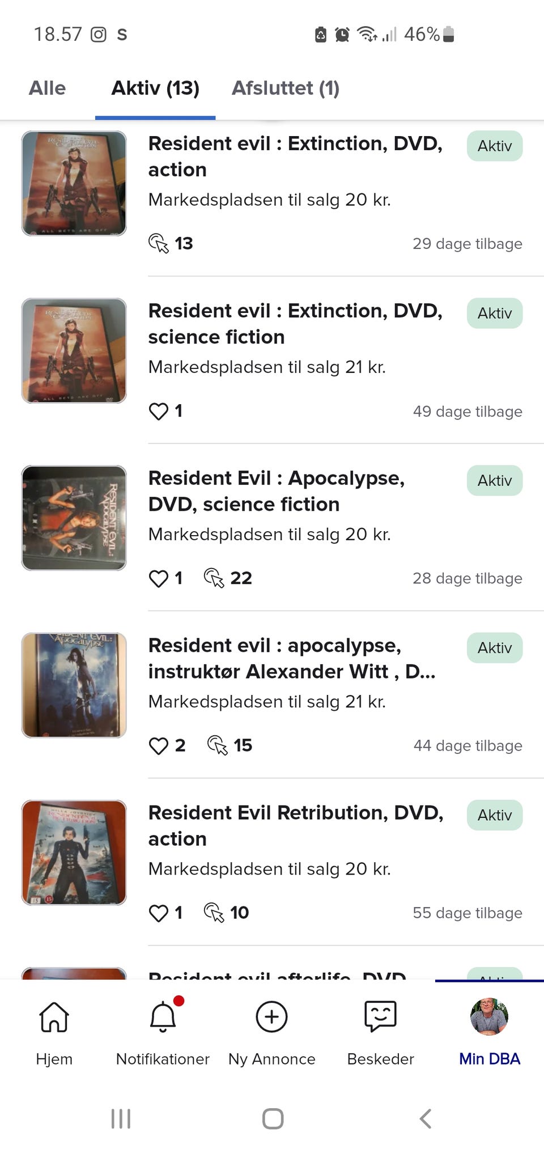Screen dimensions: 544x1149
Task: Open the Retribution DVD cover thumbnail
Action: (x=74, y=853)
